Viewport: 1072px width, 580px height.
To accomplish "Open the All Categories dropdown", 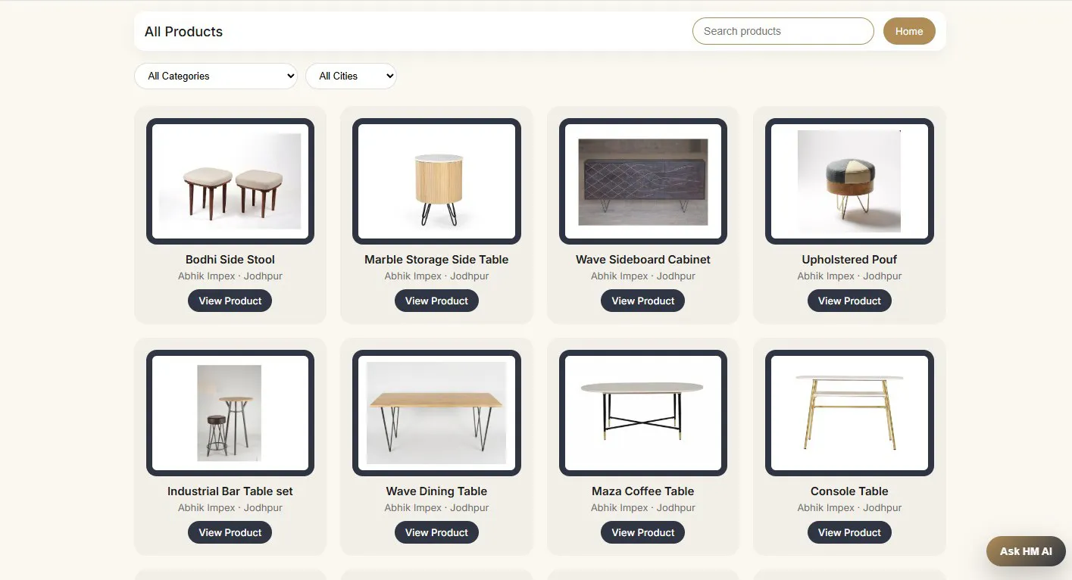I will click(x=216, y=76).
